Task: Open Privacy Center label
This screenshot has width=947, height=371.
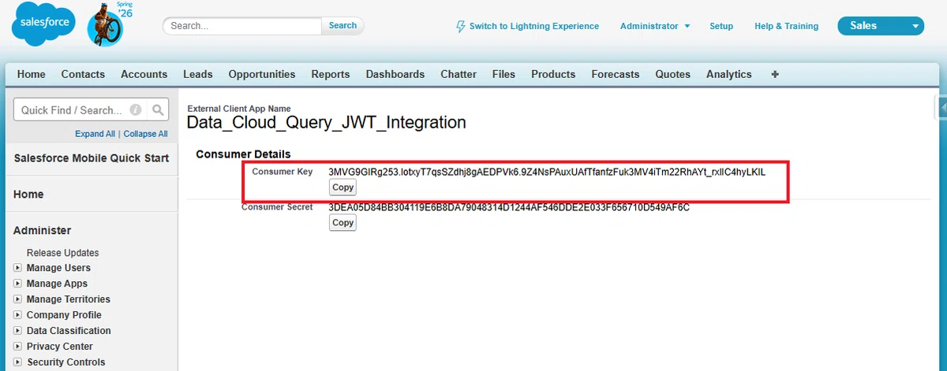Action: click(x=60, y=347)
